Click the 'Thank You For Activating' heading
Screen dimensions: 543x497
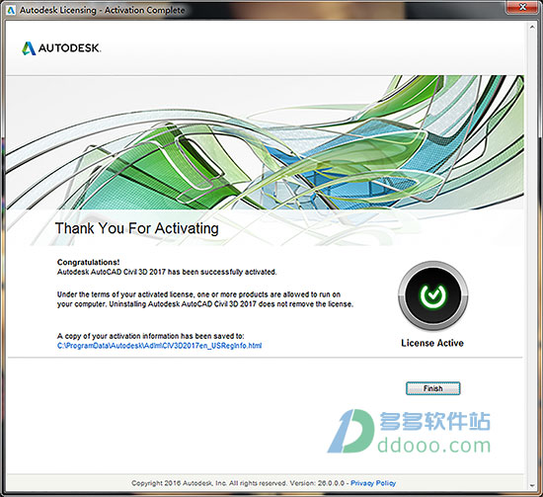tap(137, 228)
